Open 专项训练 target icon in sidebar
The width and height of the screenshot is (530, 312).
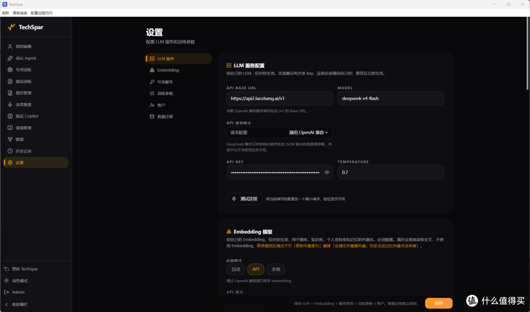tap(10, 70)
